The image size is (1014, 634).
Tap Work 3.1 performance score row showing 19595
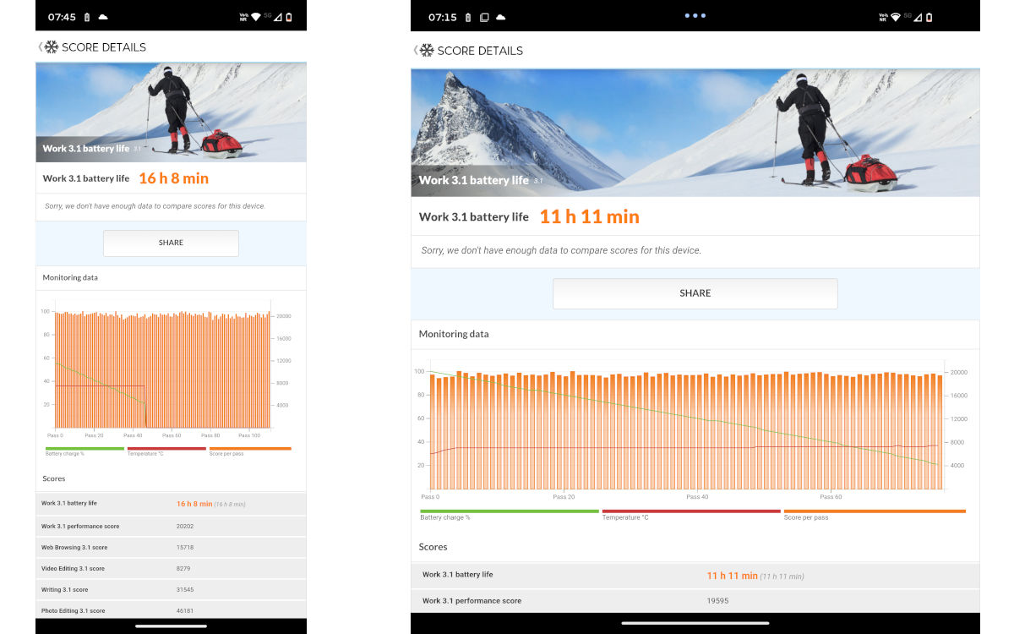click(x=695, y=601)
